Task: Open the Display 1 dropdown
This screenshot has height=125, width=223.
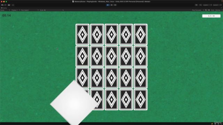Action: pos(15,10)
